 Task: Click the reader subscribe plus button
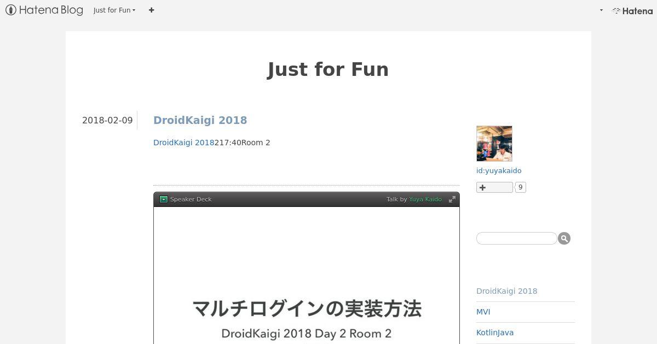[494, 187]
